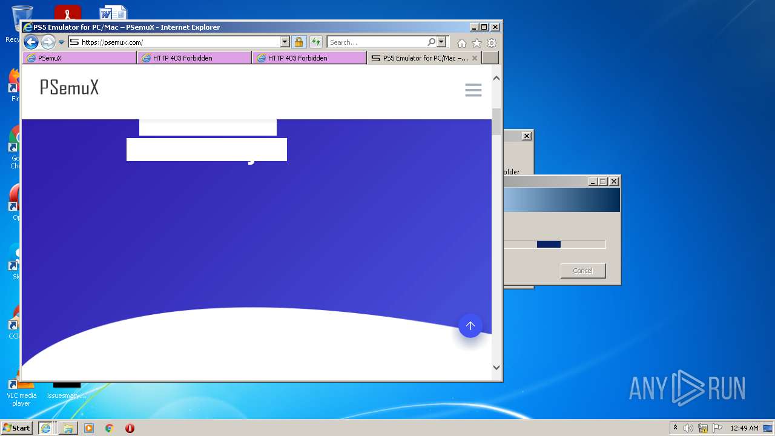The image size is (775, 436).
Task: Click the vertical scrollbar thumb
Action: point(496,122)
